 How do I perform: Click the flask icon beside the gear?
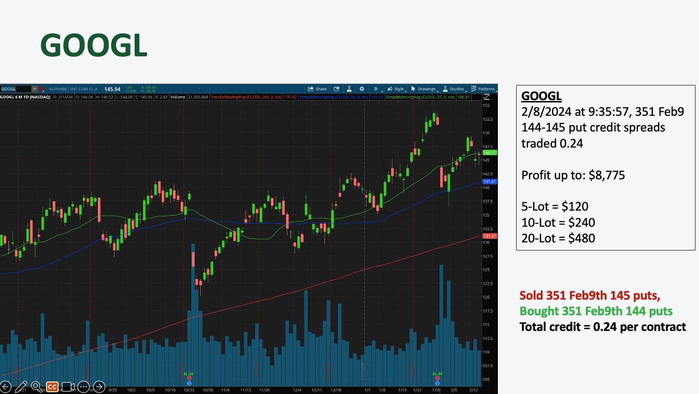(349, 89)
